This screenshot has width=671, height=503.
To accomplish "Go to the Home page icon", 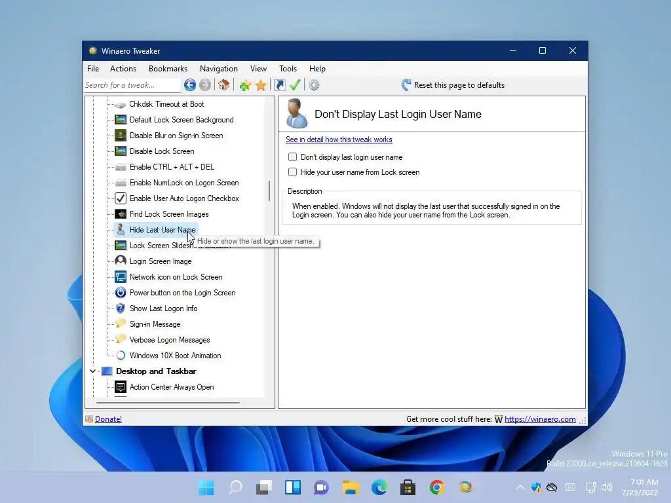I will pos(224,85).
